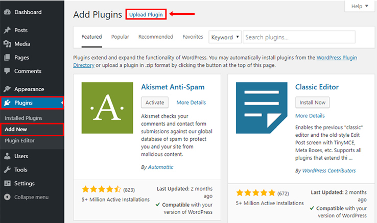377x223 pixels.
Task: Click the Pages icon in sidebar
Action: pos(8,58)
